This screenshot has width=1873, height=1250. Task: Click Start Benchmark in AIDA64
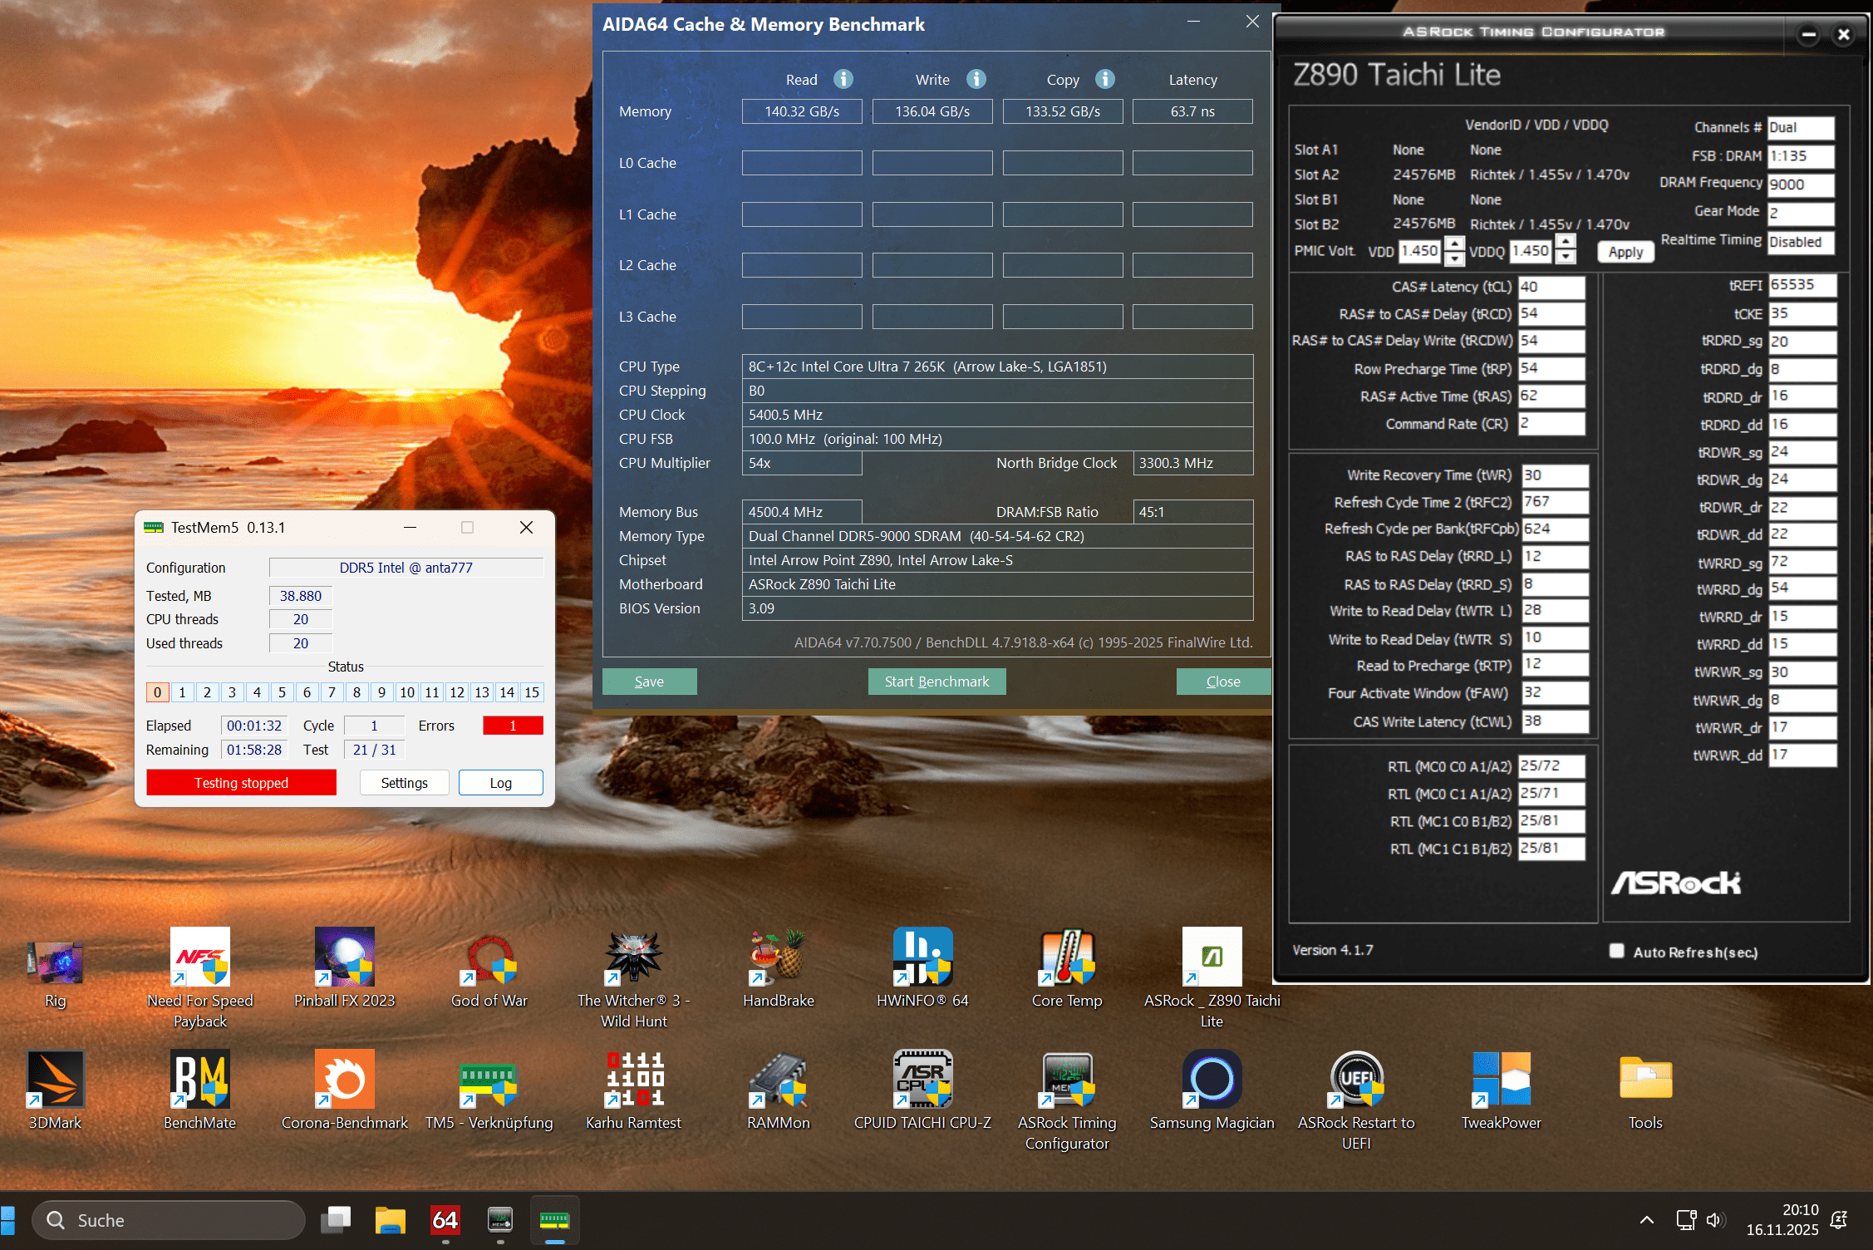point(937,682)
